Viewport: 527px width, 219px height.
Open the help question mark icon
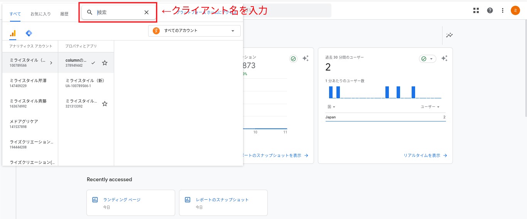pyautogui.click(x=490, y=10)
